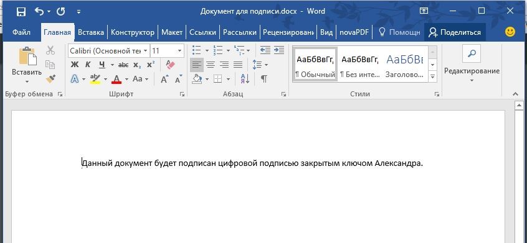Open the Абзац dialog launcher
Viewport: 527px width, 243px height.
(x=283, y=94)
